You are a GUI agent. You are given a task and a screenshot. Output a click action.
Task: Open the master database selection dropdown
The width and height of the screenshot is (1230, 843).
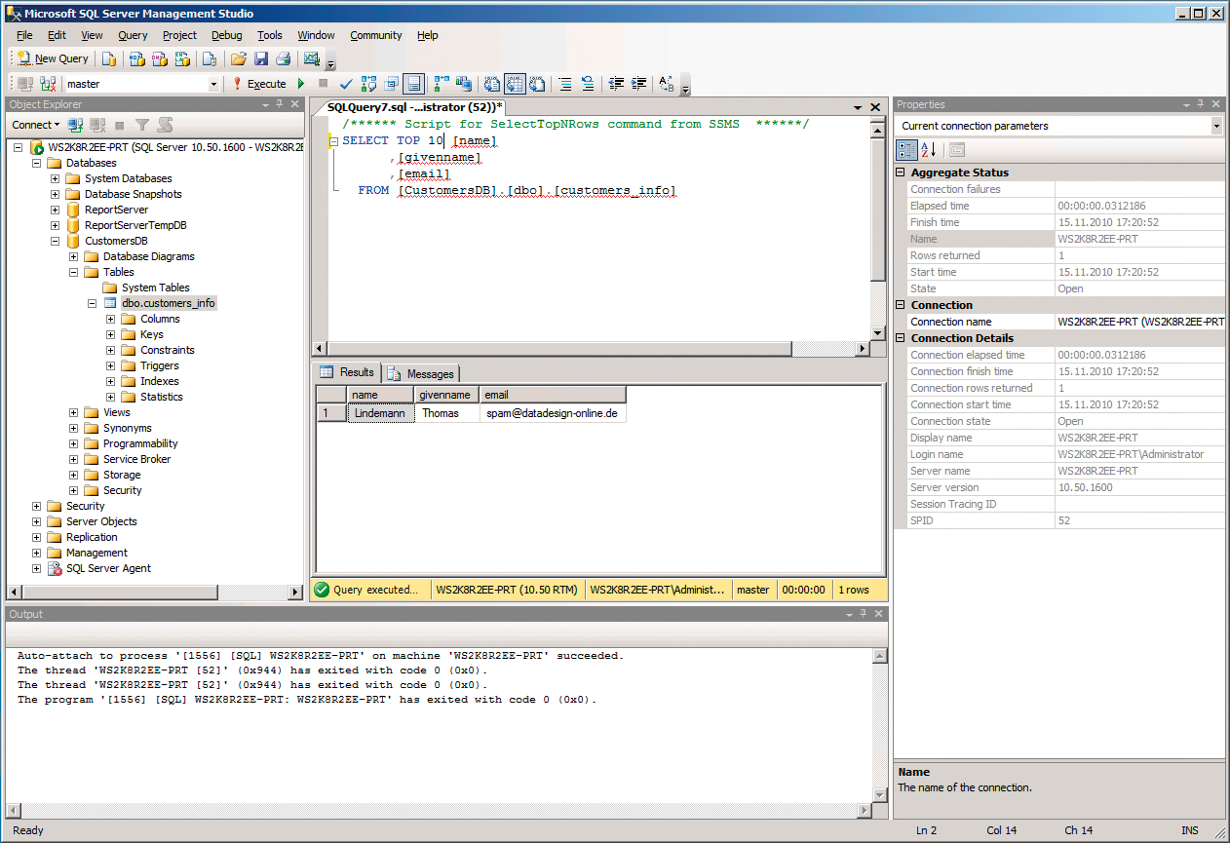215,84
